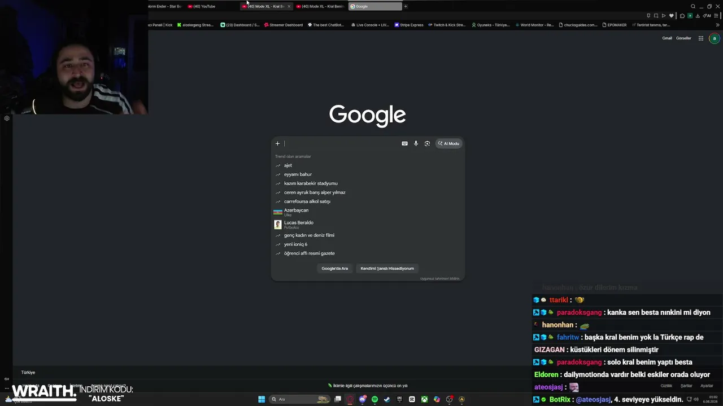Open Google Lens image search
The height and width of the screenshot is (406, 723).
coord(427,144)
